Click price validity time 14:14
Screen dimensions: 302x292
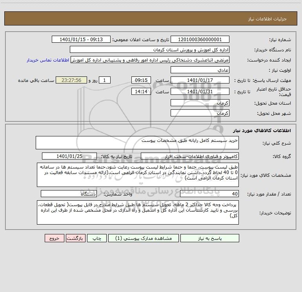[141, 91]
